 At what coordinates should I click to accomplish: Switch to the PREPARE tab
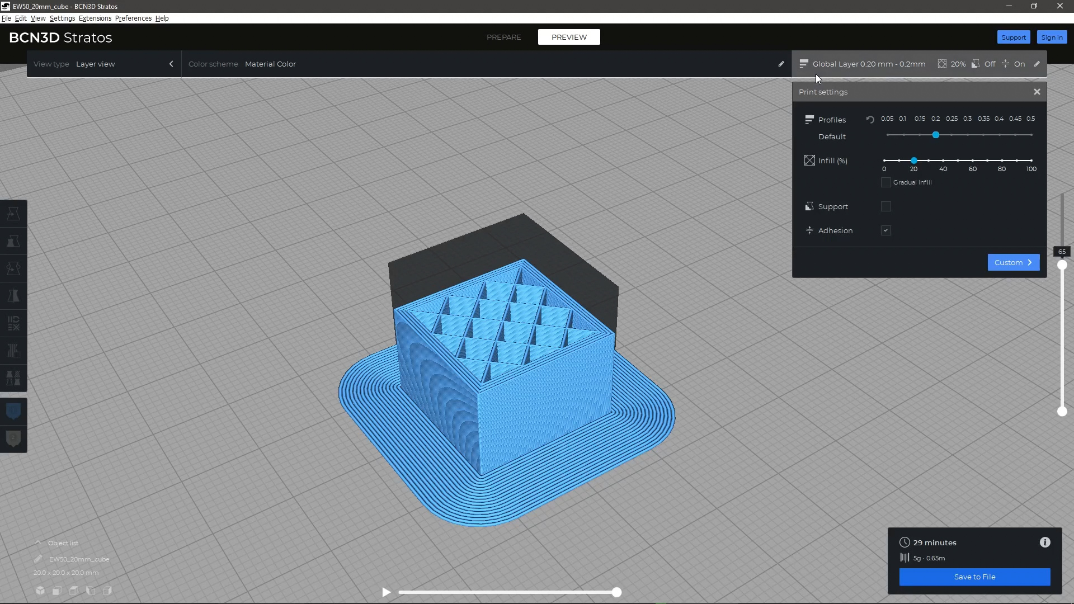point(503,37)
